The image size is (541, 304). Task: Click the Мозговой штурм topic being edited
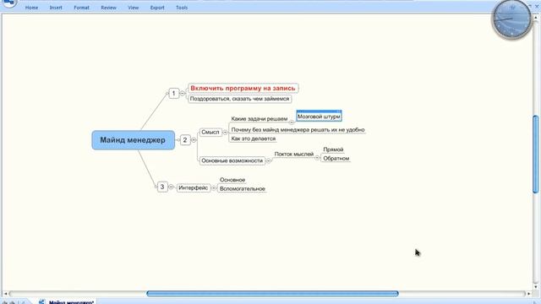click(319, 117)
